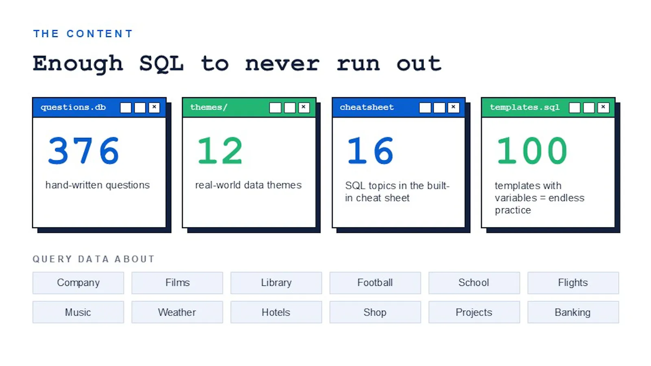Click the Banking data theme
The height and width of the screenshot is (366, 651).
pyautogui.click(x=573, y=312)
